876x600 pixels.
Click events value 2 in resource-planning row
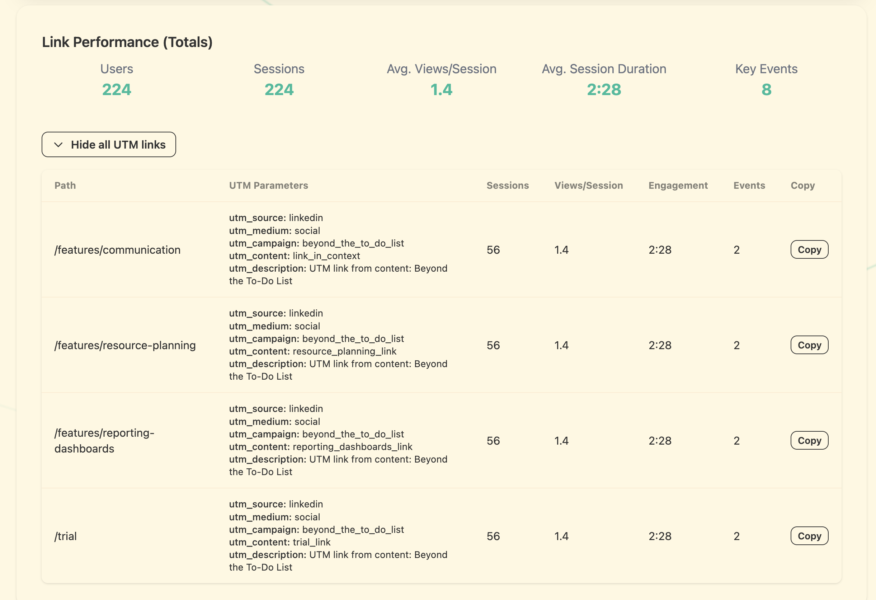(736, 345)
